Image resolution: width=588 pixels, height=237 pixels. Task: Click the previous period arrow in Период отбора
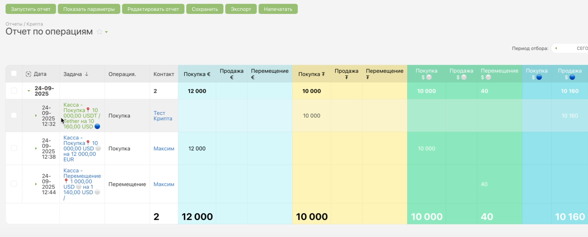pos(556,48)
